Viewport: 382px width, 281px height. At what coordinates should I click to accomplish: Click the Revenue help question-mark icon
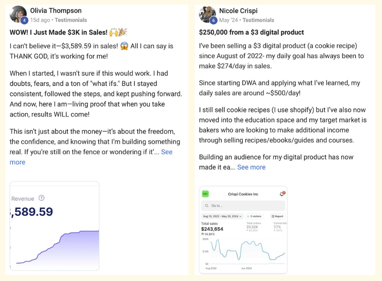tap(42, 198)
